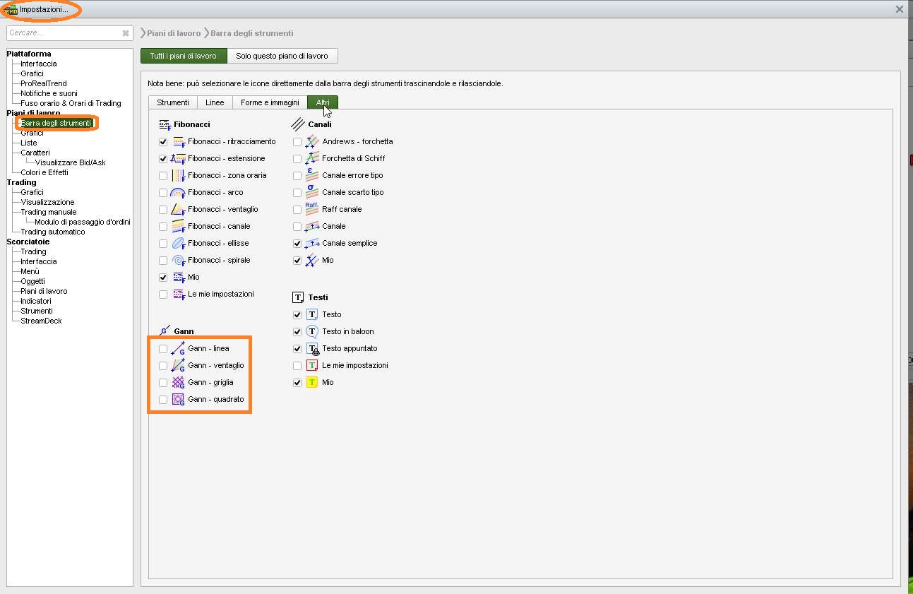Click the Fibonacci spirale icon
This screenshot has height=594, width=913.
[179, 260]
